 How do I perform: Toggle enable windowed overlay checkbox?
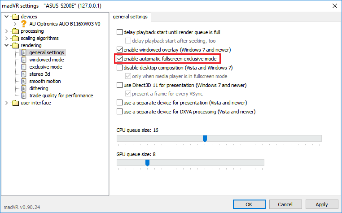119,49
